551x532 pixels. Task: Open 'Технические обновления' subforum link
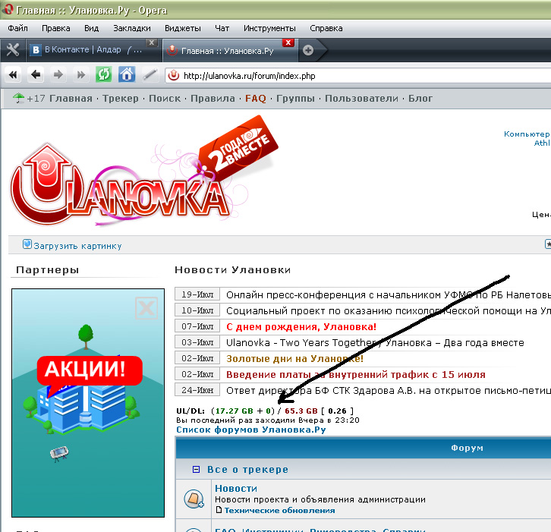point(280,510)
